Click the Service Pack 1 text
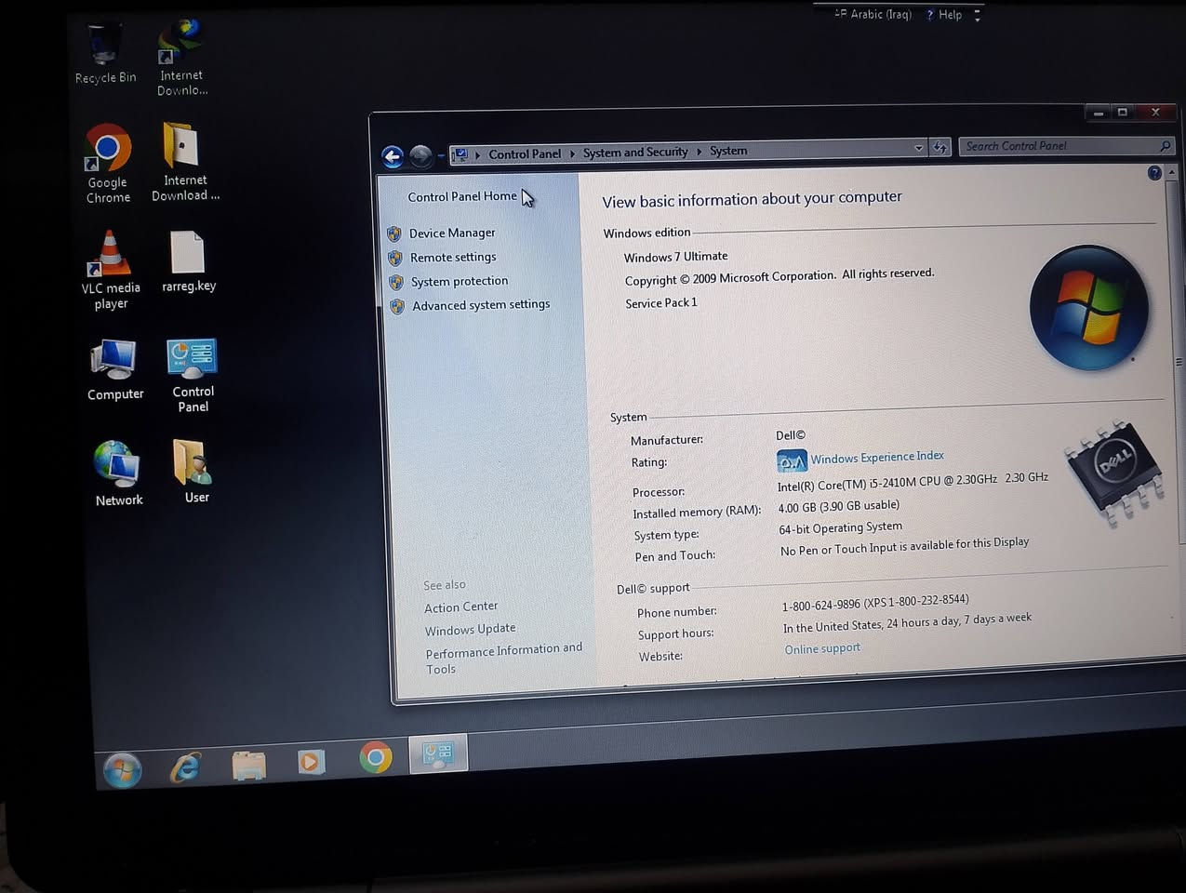This screenshot has height=893, width=1186. [x=661, y=303]
